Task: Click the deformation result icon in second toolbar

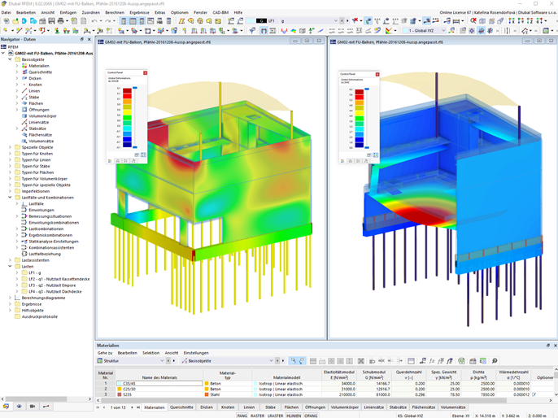Action: coord(284,31)
